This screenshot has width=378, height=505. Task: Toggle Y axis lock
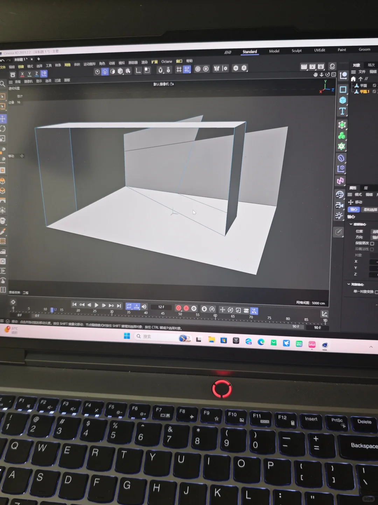pos(29,74)
